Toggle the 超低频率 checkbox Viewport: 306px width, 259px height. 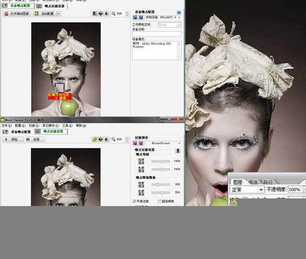pos(159,201)
